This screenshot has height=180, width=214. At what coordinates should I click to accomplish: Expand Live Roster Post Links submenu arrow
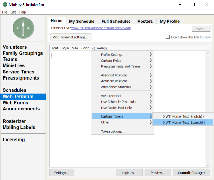150,108
